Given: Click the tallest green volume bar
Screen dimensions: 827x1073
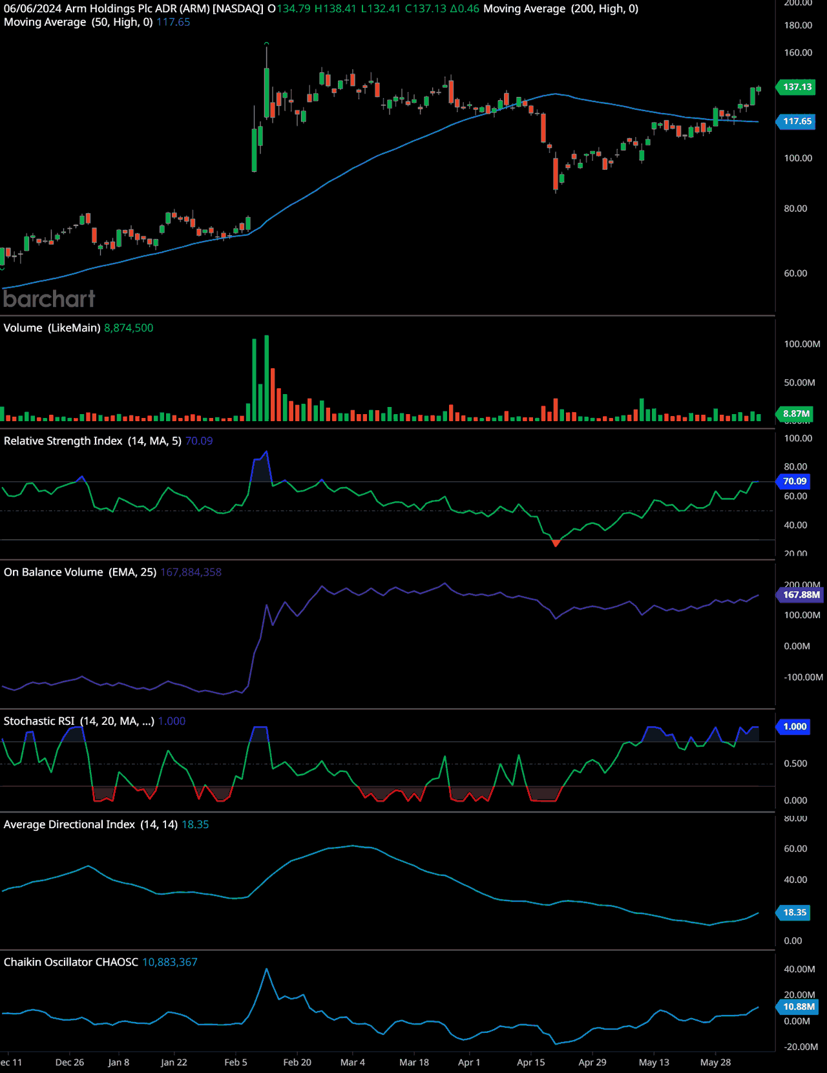Looking at the screenshot, I should coord(267,378).
